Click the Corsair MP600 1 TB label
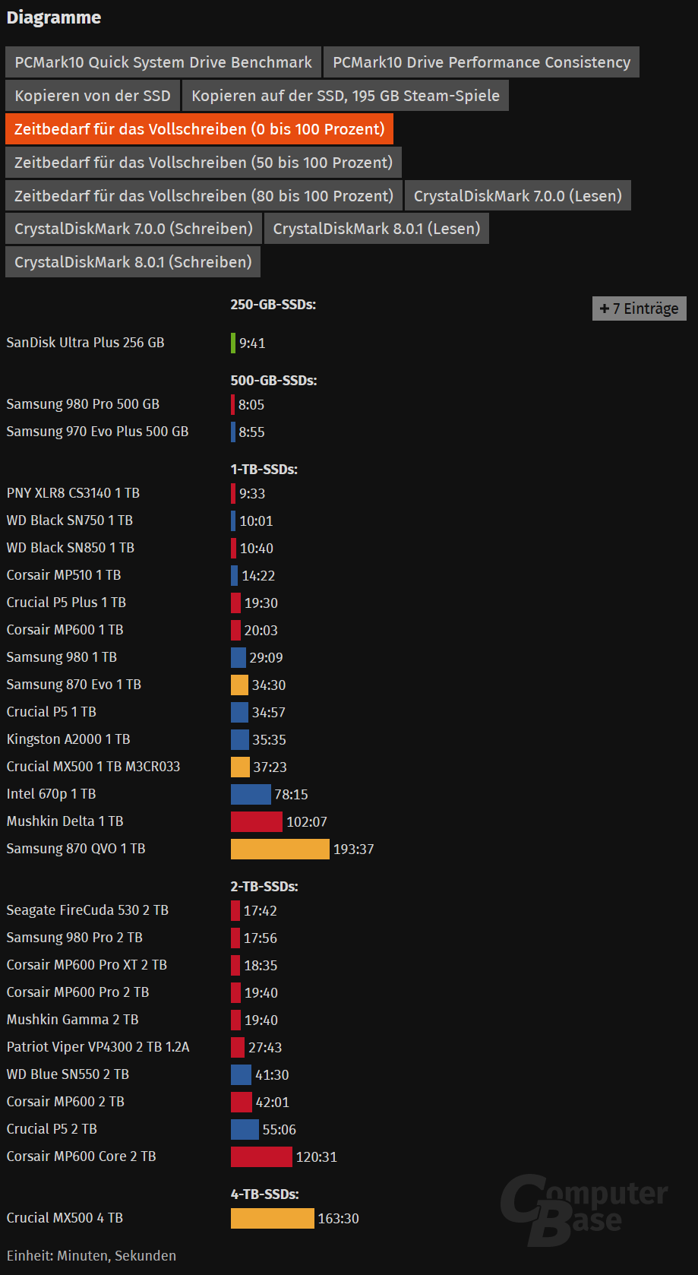 pos(65,630)
